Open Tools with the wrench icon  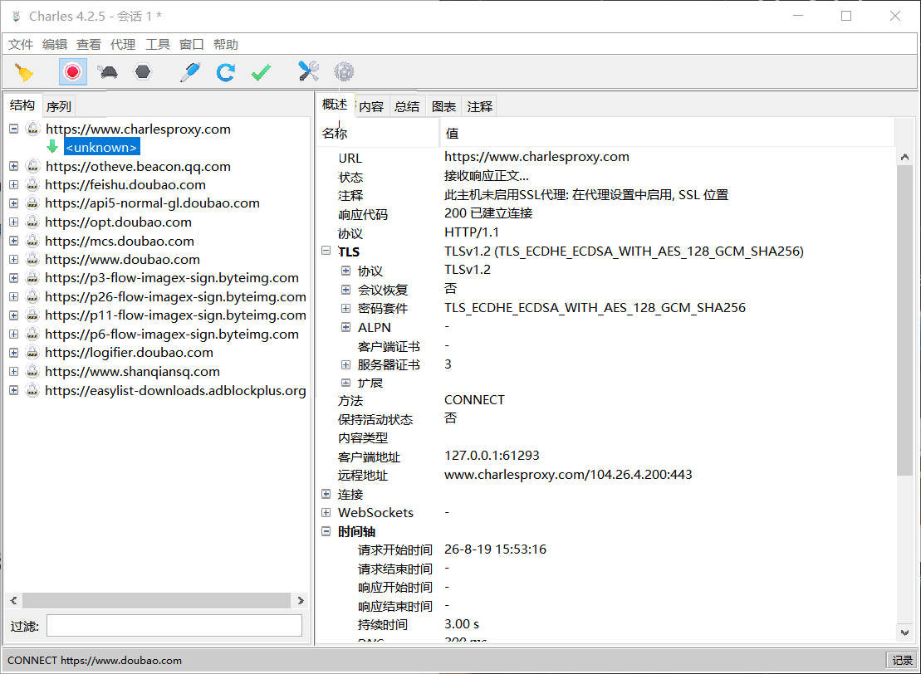[308, 71]
